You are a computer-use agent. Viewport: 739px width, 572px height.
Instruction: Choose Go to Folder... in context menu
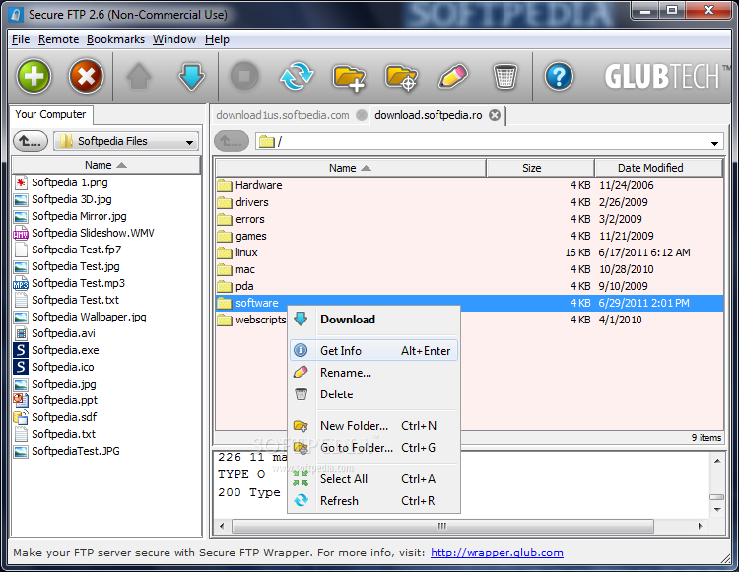pos(373,448)
